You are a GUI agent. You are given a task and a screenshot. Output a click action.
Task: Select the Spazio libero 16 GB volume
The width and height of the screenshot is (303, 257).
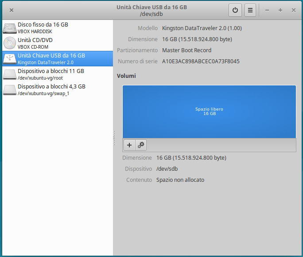[209, 111]
